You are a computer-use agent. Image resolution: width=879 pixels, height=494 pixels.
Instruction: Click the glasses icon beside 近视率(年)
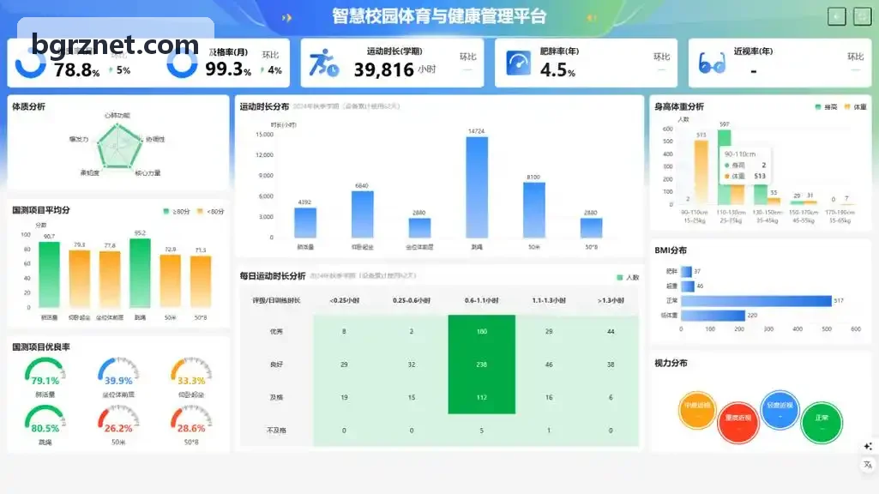(x=712, y=63)
